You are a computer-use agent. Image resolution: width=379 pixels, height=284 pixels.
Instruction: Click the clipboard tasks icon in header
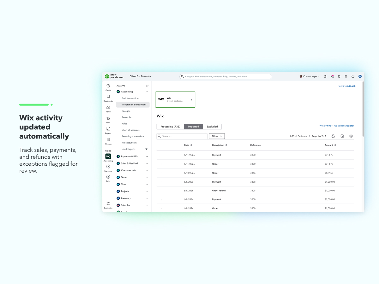click(x=325, y=76)
